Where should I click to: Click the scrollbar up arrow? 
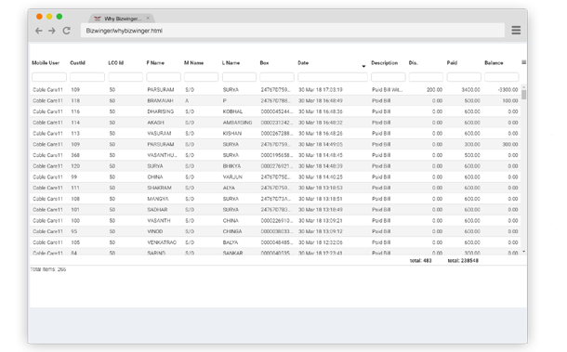[523, 87]
